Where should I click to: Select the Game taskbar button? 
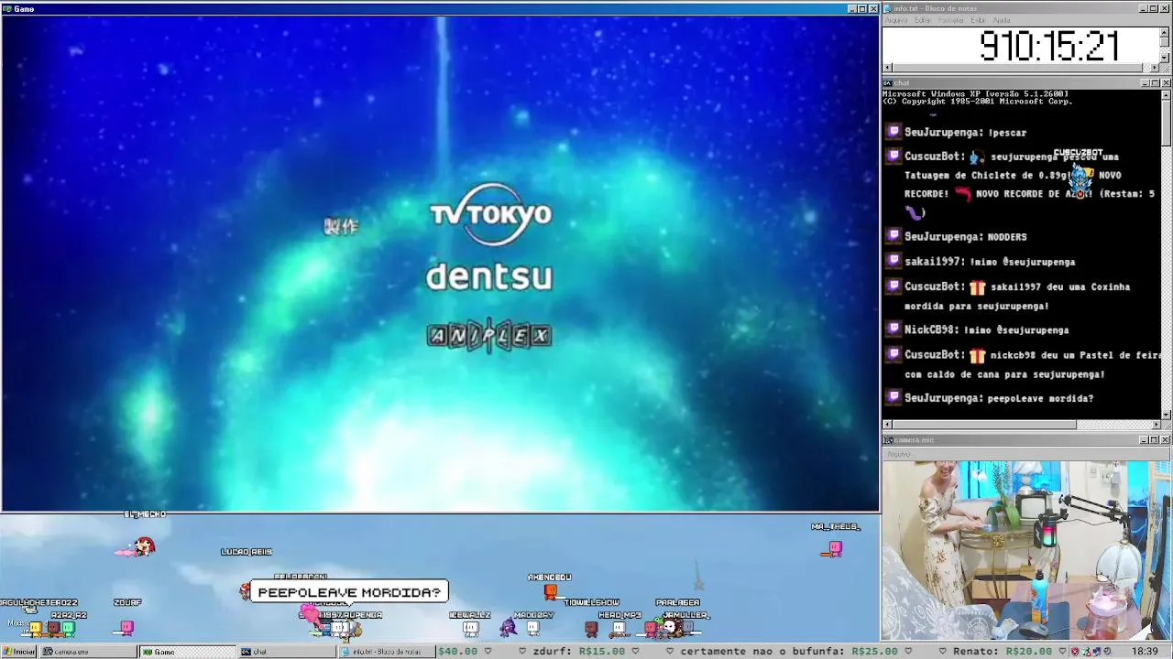pos(187,652)
